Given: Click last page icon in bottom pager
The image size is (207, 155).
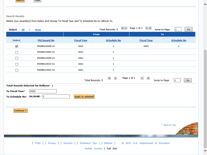Looking at the screenshot, I should (148, 78).
